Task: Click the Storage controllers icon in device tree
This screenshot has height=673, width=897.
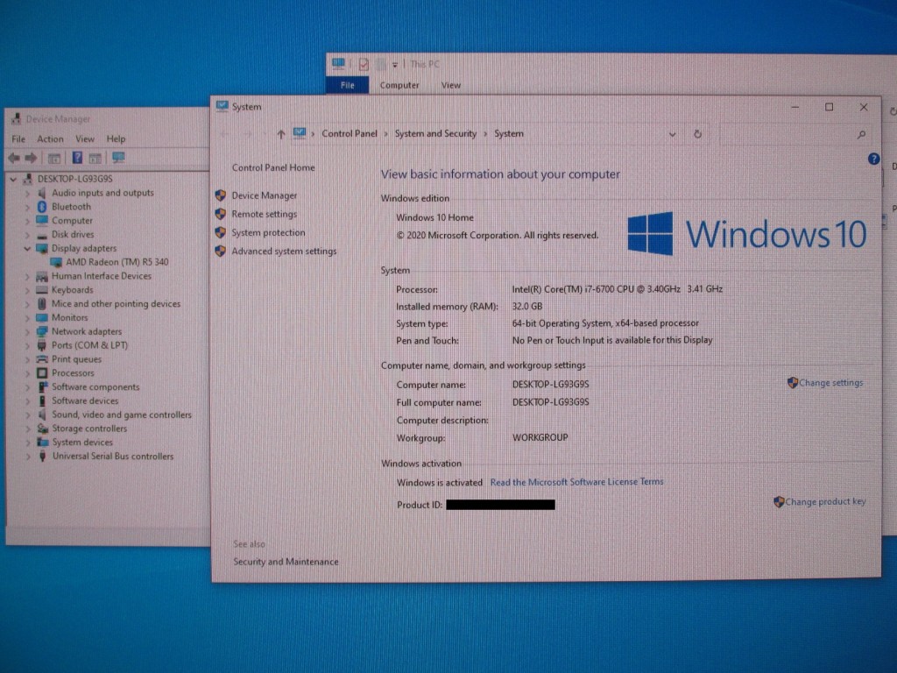Action: [42, 429]
